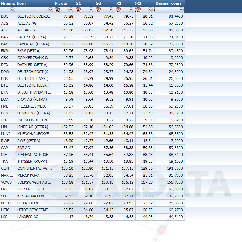
Task: Sort by the Dernier cours column header
Action: 170,3
